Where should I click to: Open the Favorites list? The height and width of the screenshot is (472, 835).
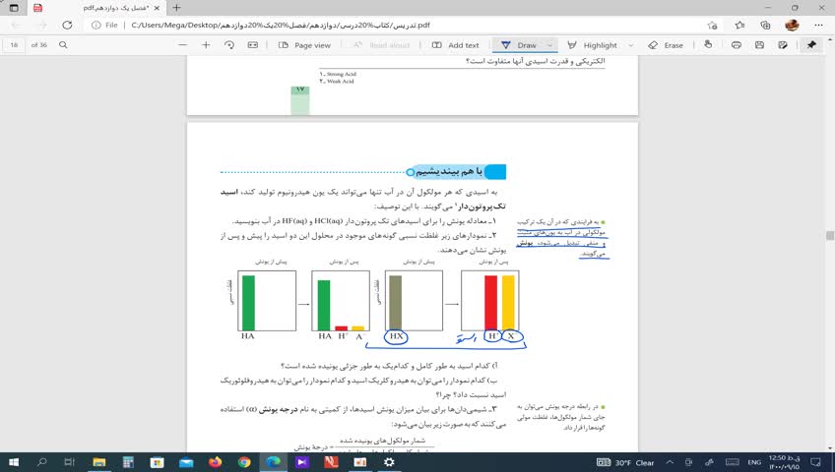coord(739,25)
